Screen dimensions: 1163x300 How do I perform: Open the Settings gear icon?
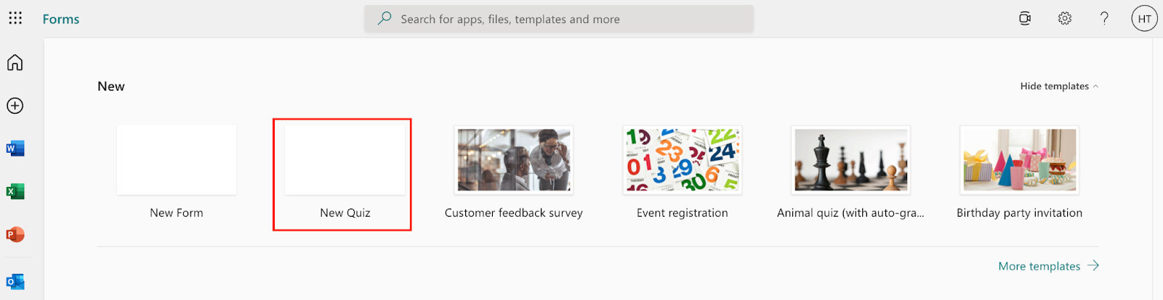pyautogui.click(x=1065, y=19)
